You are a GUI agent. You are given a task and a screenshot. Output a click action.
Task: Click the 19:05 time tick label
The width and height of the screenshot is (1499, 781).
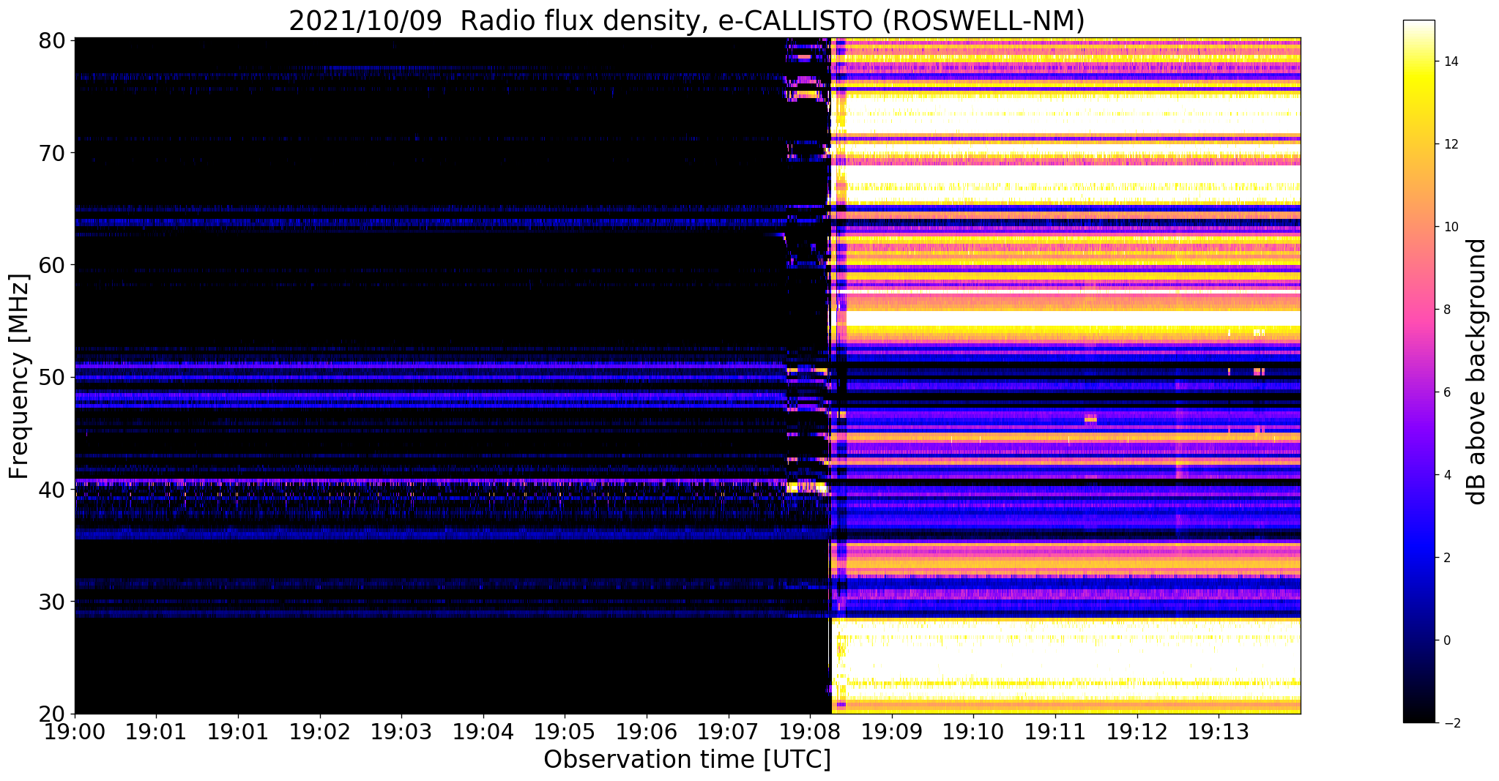click(x=565, y=732)
